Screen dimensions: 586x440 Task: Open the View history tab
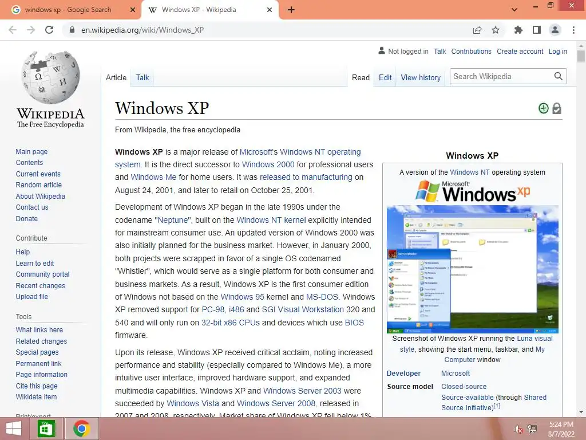[x=421, y=77]
